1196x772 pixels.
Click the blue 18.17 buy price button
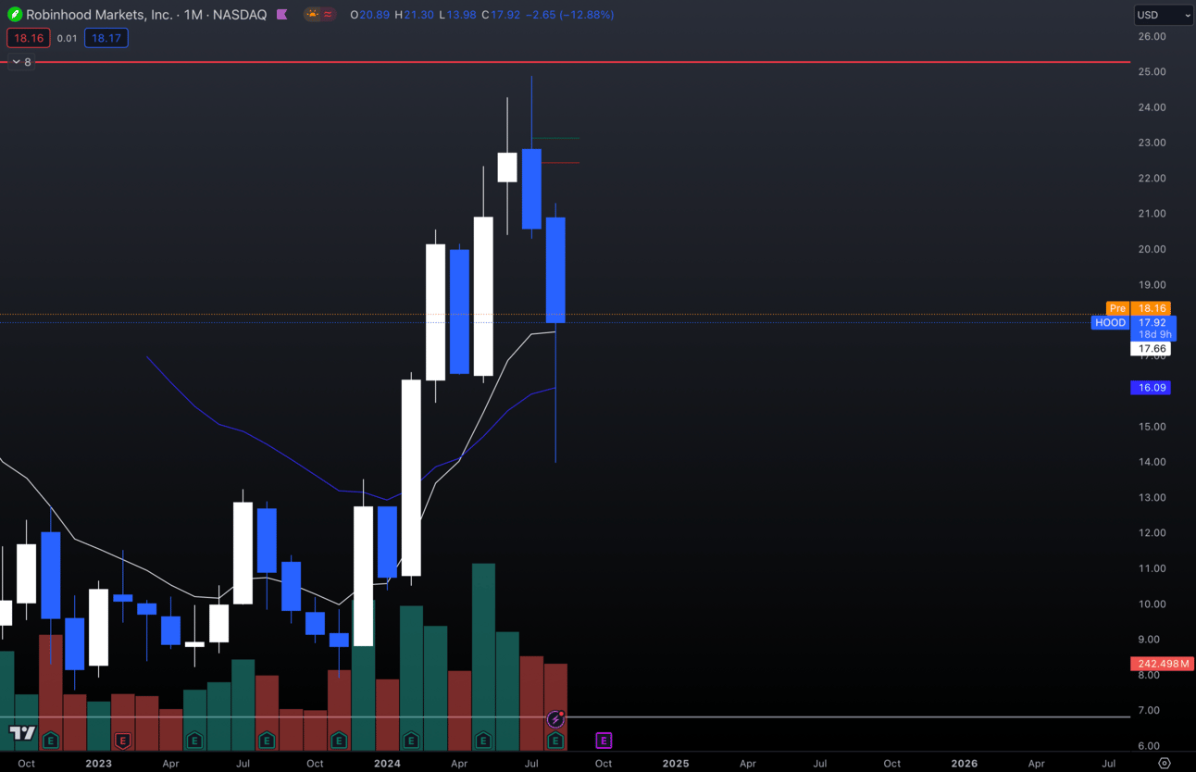pyautogui.click(x=106, y=38)
